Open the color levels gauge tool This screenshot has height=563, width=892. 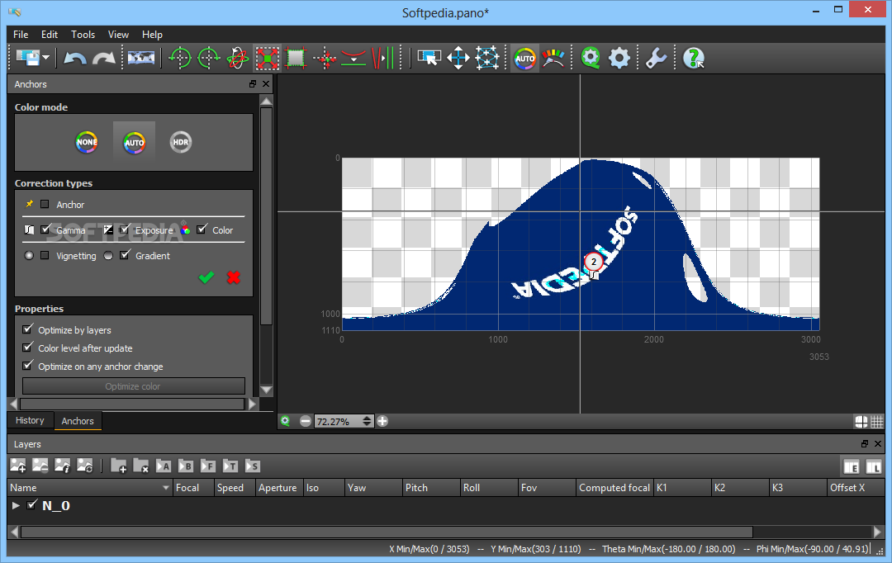click(x=553, y=58)
